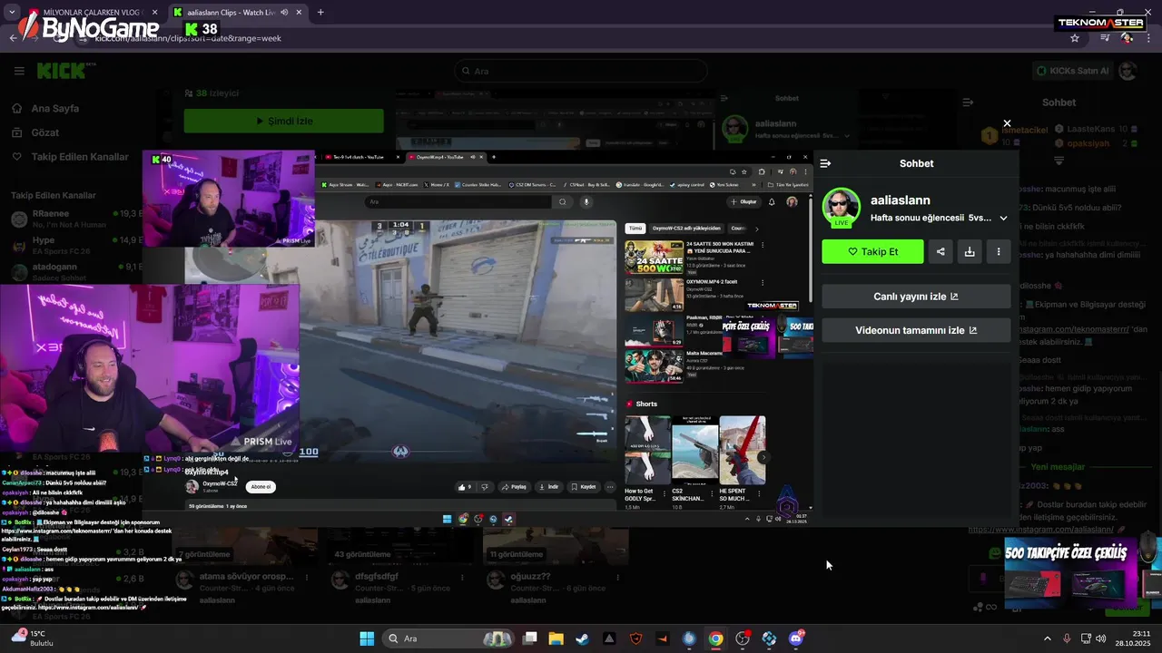Viewport: 1162px width, 653px height.
Task: Click the microphone tray icon
Action: (1067, 638)
